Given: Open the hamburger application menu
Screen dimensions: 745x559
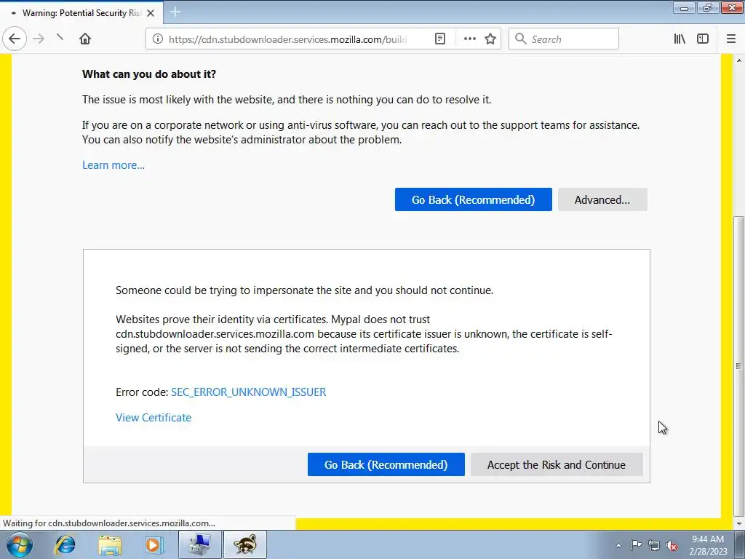Looking at the screenshot, I should click(x=731, y=39).
